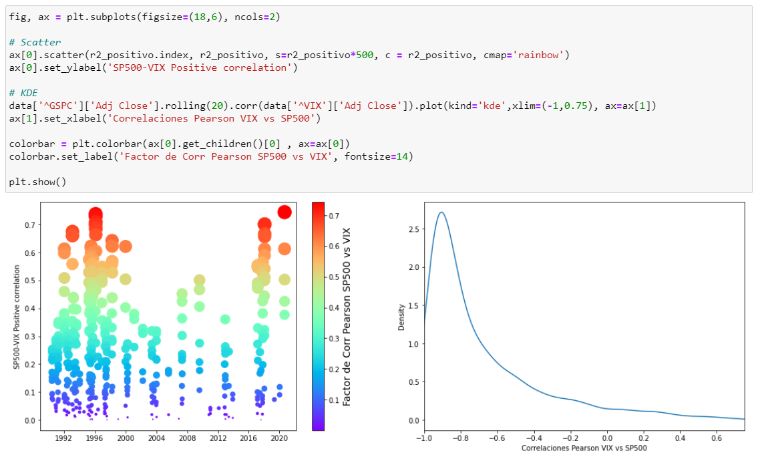Click the 'SP500-VIX Positive correlation' y-axis label
Viewport: 758px width, 459px height.
click(15, 317)
